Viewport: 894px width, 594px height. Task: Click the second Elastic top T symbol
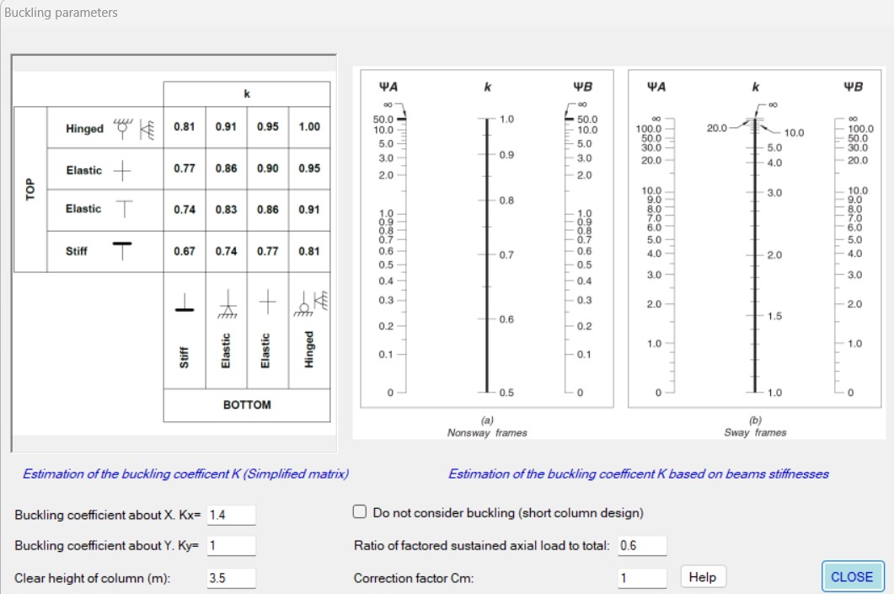(125, 209)
